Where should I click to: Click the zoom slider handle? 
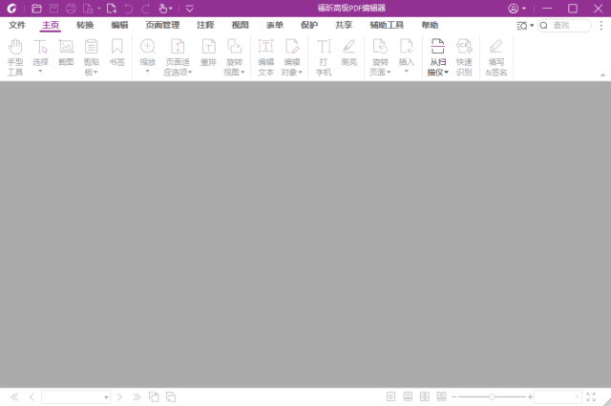pyautogui.click(x=493, y=397)
